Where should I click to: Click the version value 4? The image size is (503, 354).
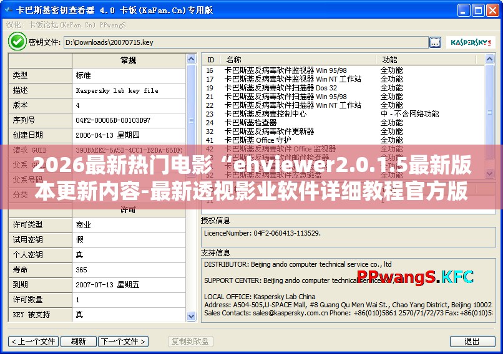(x=77, y=105)
